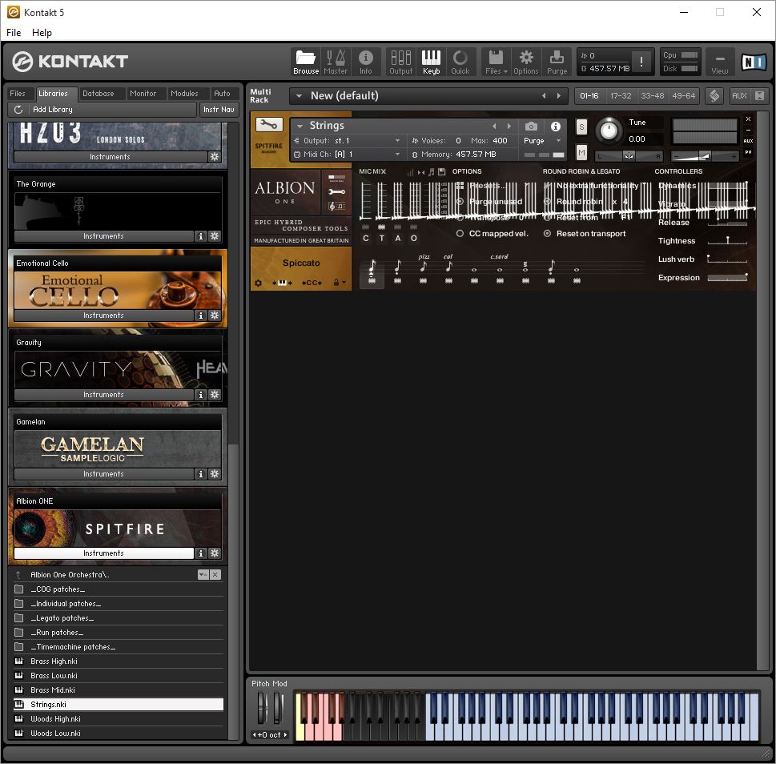Adjust the Tightness slider
The image size is (776, 764).
(x=727, y=240)
